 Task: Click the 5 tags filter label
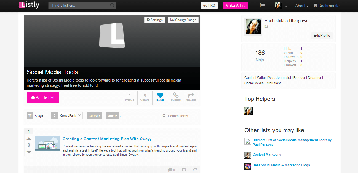pyautogui.click(x=39, y=116)
